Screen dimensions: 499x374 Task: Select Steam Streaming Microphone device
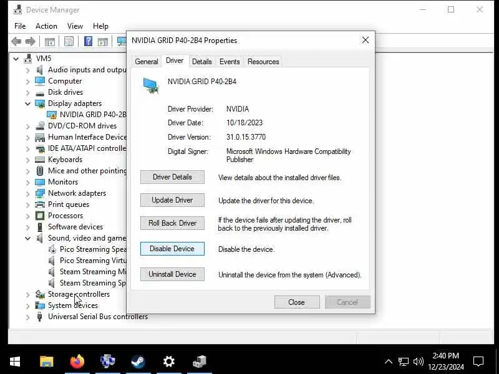tap(93, 272)
